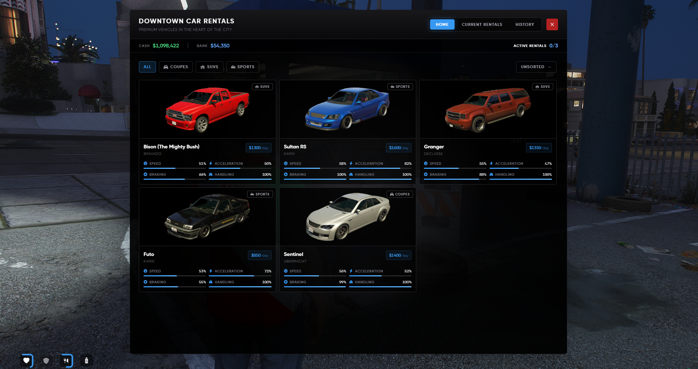Open the CURRENT RENTALS tab
The width and height of the screenshot is (698, 369).
(x=482, y=24)
